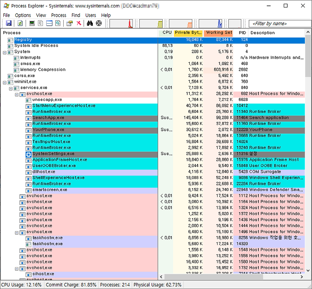This screenshot has height=289, width=312.
Task: Toggle the Show Lower Pane icon
Action: [49, 23]
